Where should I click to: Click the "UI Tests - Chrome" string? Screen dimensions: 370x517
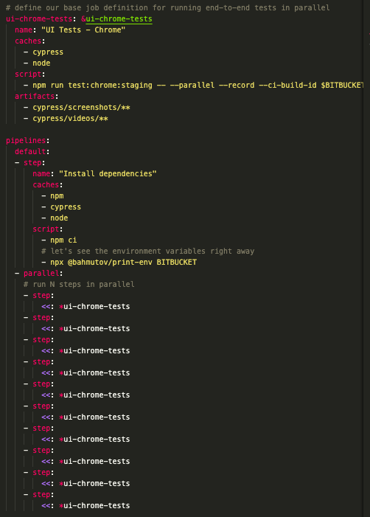pos(83,30)
